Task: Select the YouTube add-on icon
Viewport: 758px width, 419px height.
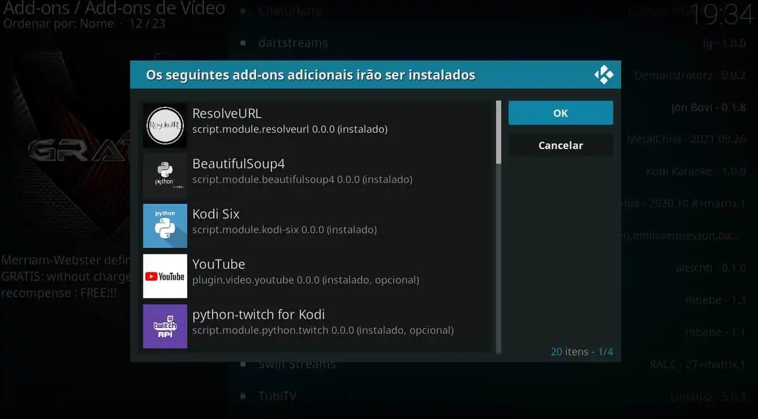Action: (x=165, y=276)
